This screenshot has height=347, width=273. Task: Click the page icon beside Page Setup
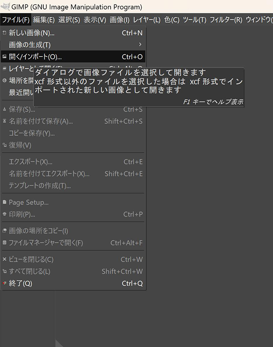click(5, 202)
